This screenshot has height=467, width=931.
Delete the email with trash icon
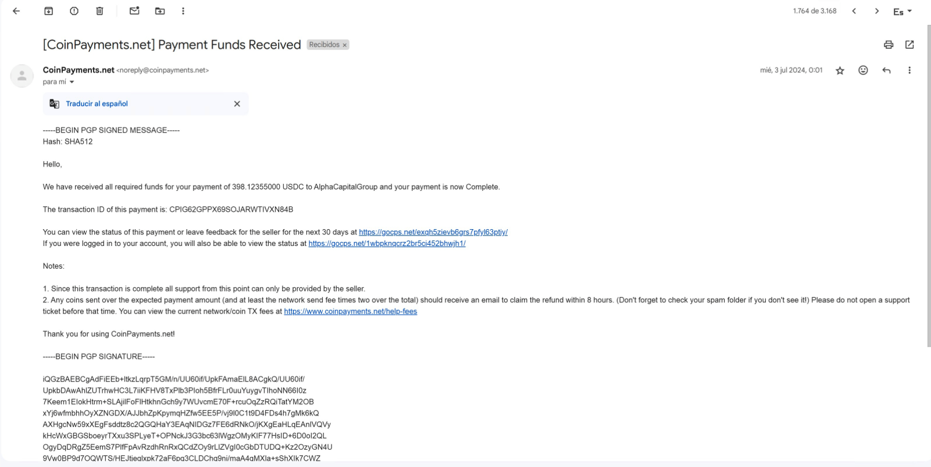[x=100, y=11]
